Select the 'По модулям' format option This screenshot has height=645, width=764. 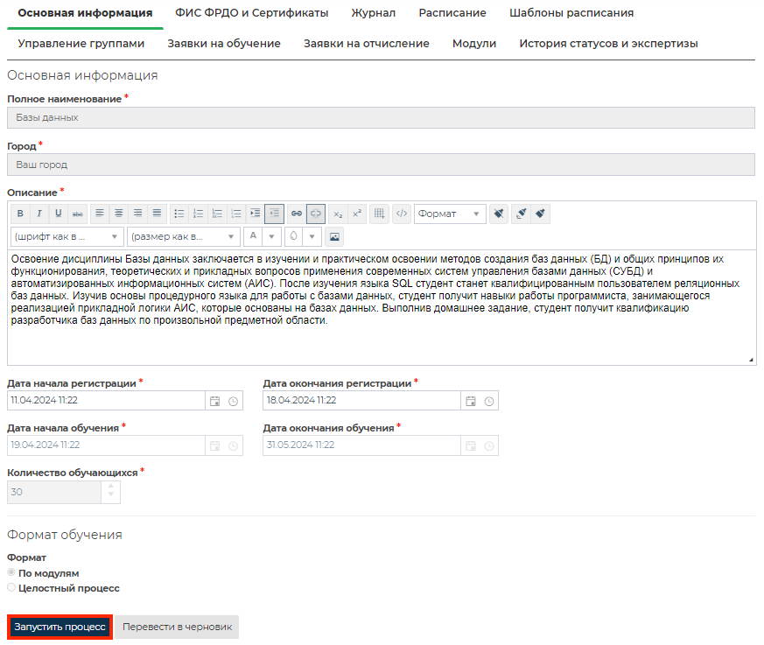11,573
